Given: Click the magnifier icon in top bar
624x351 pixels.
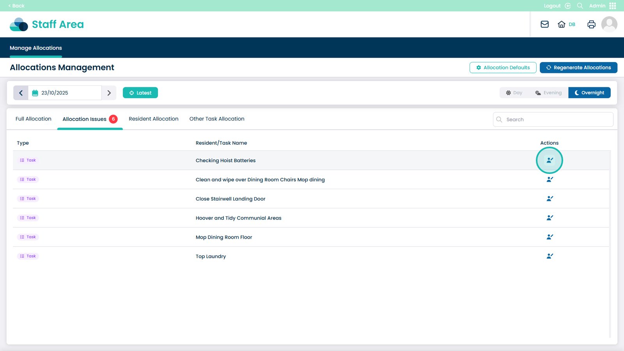Looking at the screenshot, I should [580, 6].
